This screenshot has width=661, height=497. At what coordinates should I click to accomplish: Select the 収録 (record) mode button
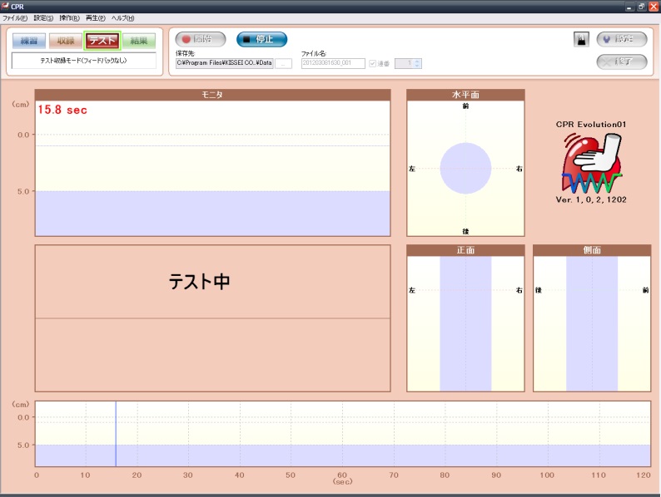tap(66, 41)
